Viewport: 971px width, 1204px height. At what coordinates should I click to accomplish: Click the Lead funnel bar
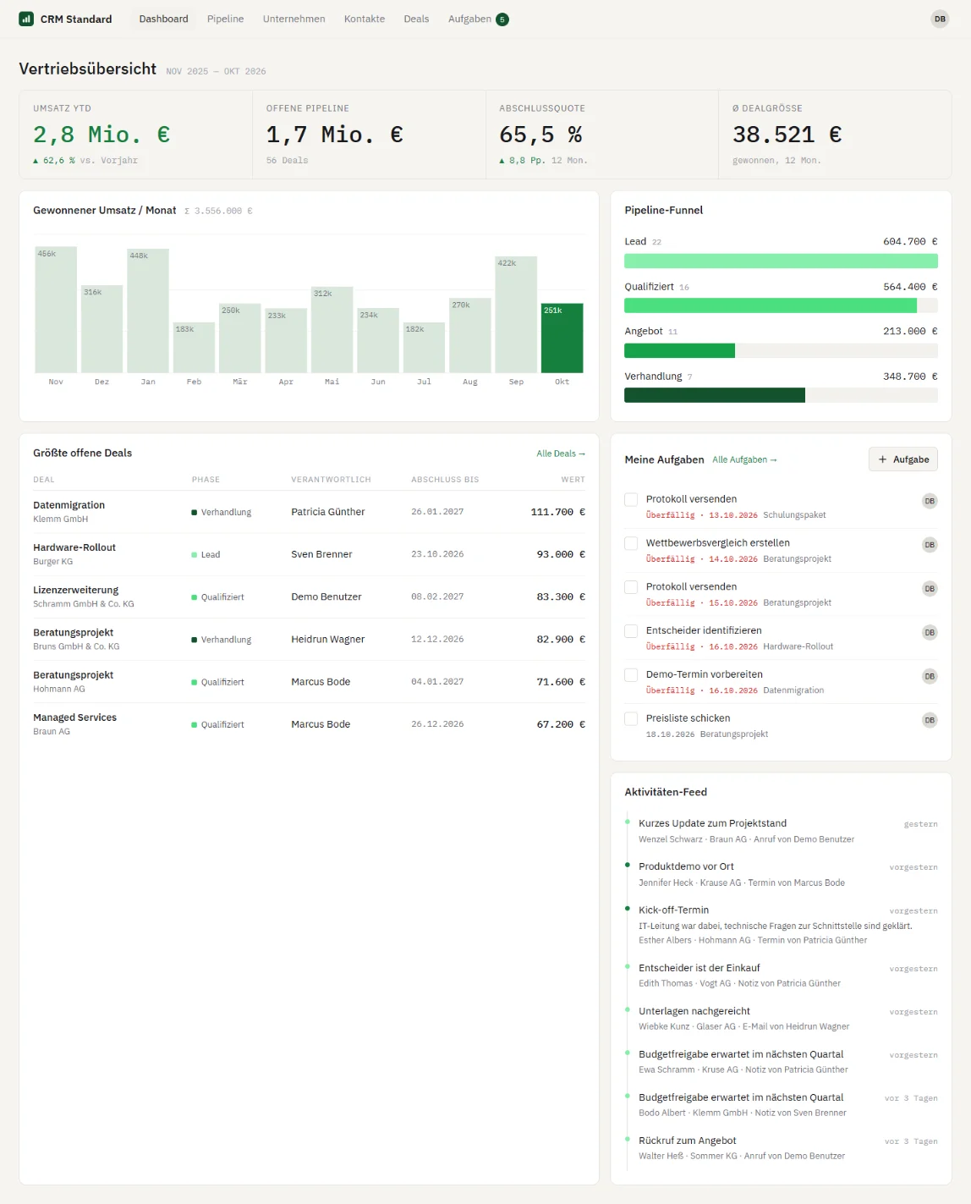tap(781, 261)
